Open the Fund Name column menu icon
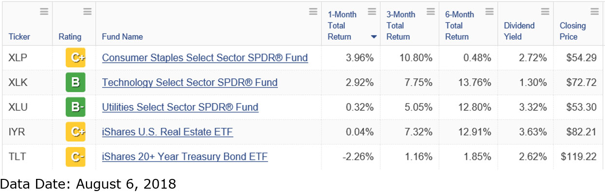The height and width of the screenshot is (193, 605). tap(313, 12)
